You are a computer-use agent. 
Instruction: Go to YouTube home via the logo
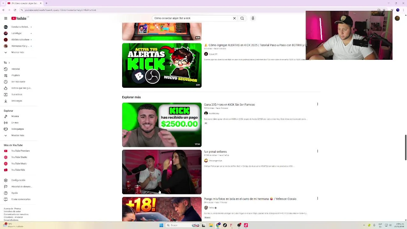point(19,18)
